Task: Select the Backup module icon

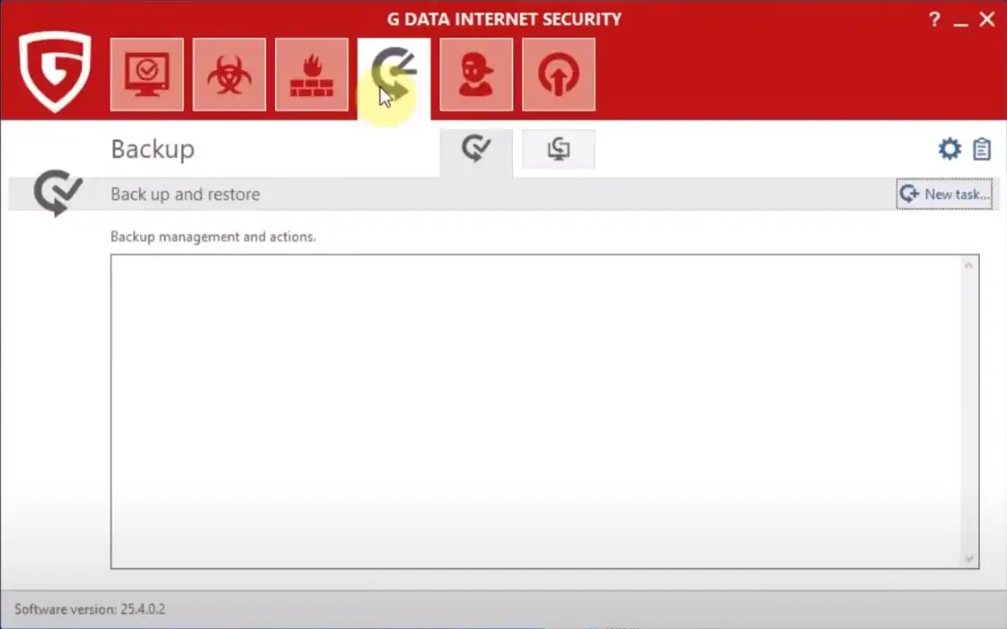Action: [x=393, y=74]
